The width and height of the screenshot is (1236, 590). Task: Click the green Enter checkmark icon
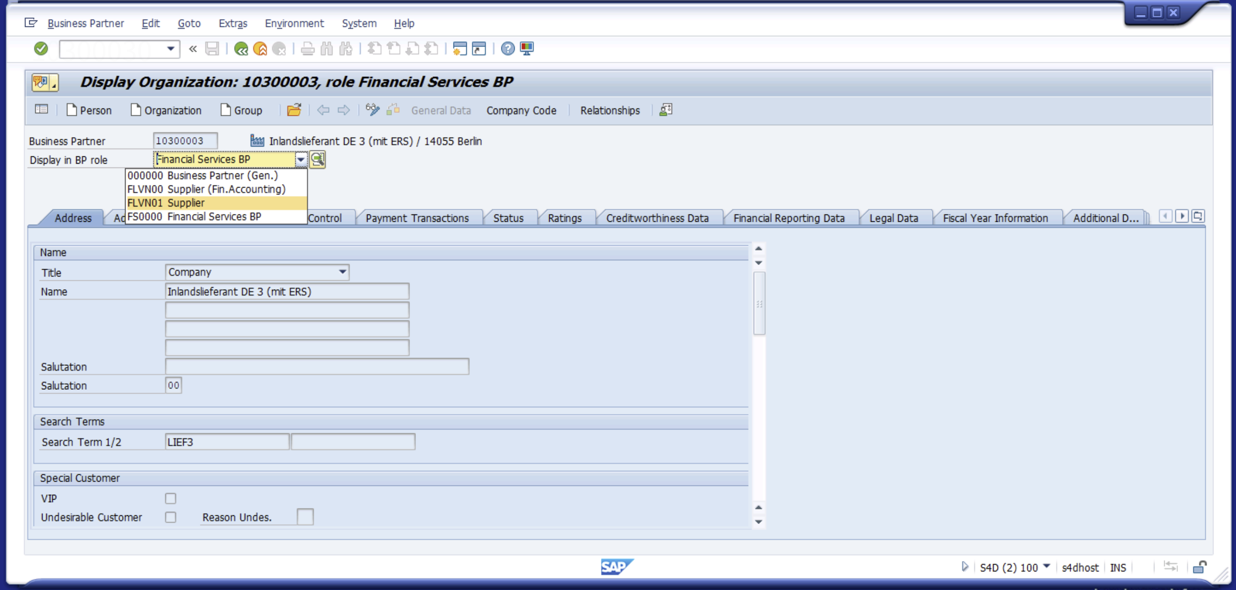point(41,48)
